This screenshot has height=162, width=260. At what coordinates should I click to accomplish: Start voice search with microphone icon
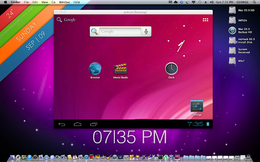pyautogui.click(x=146, y=32)
